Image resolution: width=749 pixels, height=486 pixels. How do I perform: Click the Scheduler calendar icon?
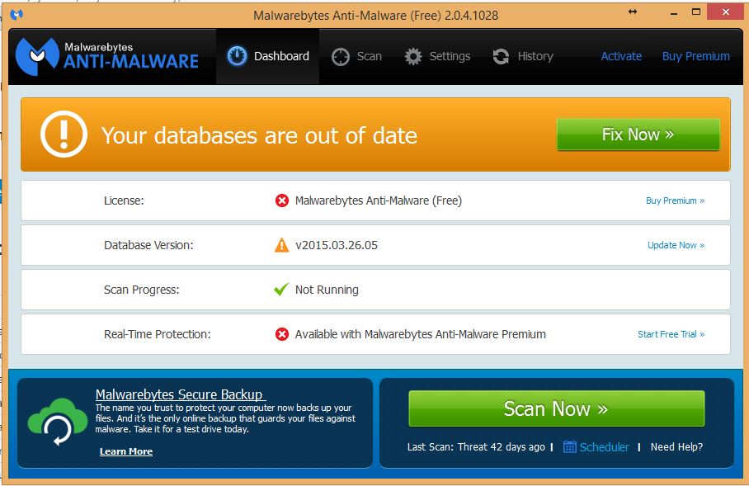570,446
